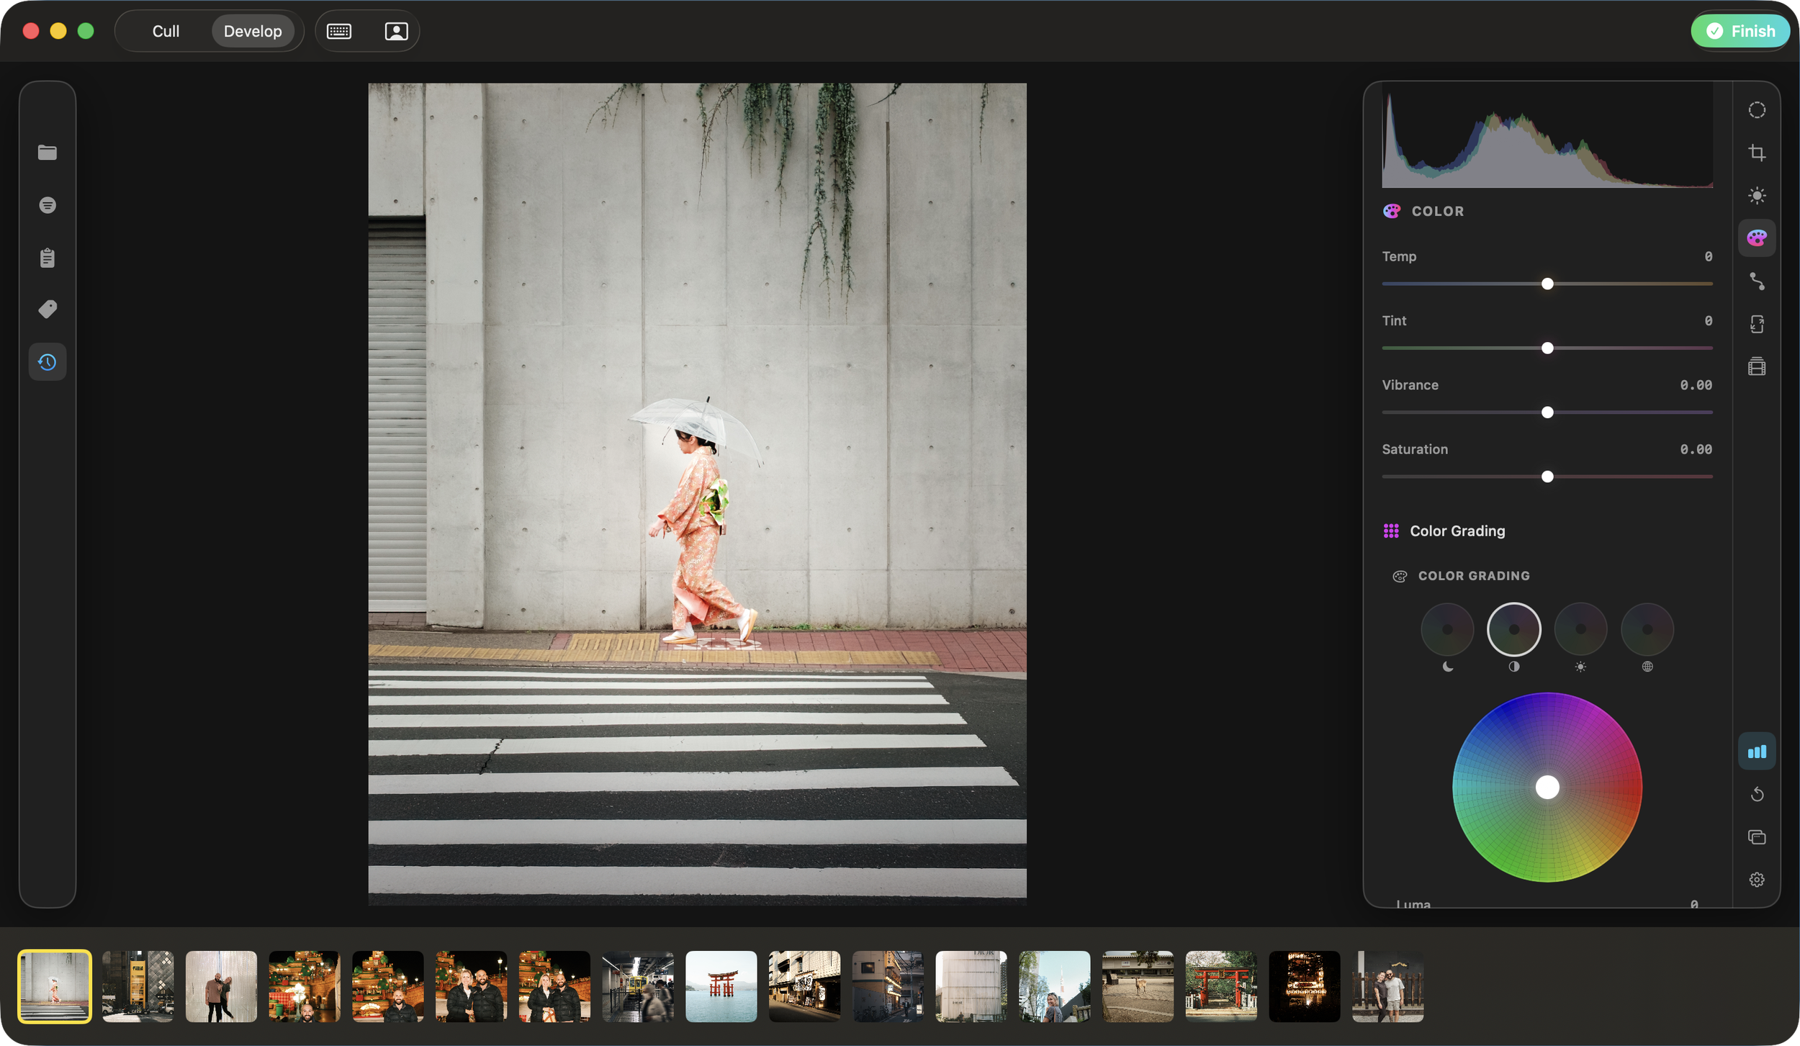Select the torii gate photo thumbnail
This screenshot has width=1800, height=1046.
(721, 986)
